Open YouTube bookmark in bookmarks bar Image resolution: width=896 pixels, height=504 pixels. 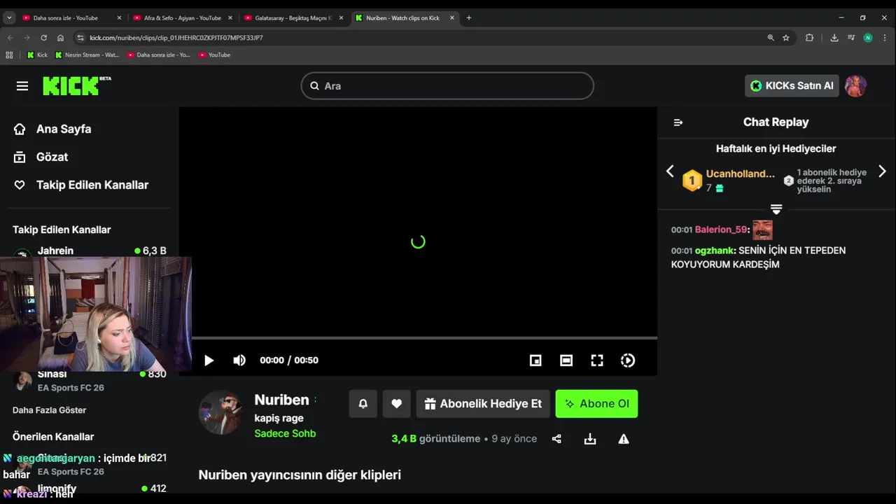214,55
